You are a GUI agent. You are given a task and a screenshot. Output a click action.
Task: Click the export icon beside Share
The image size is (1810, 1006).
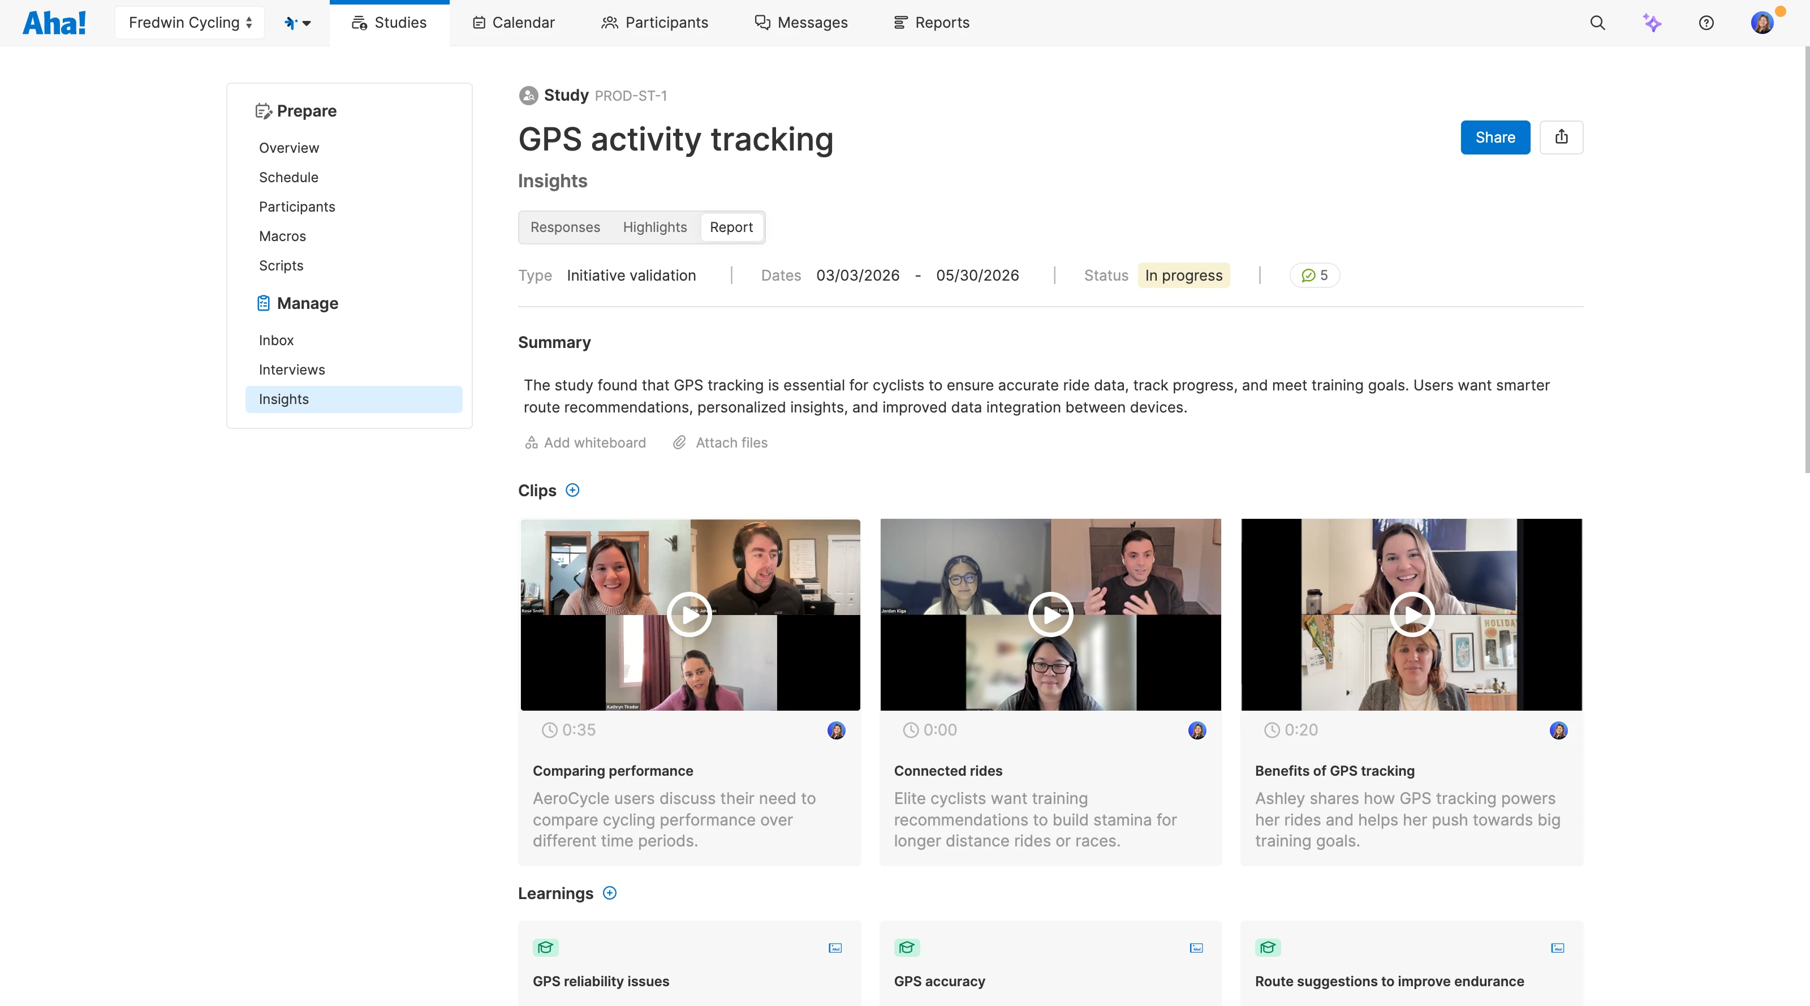[x=1561, y=137]
